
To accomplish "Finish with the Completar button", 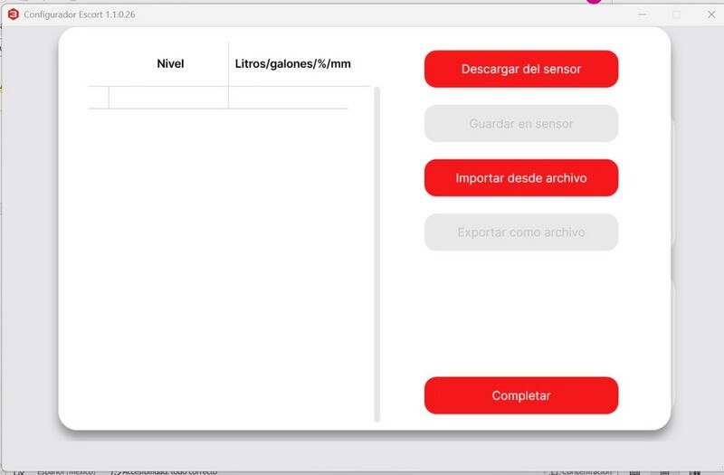I will [521, 395].
